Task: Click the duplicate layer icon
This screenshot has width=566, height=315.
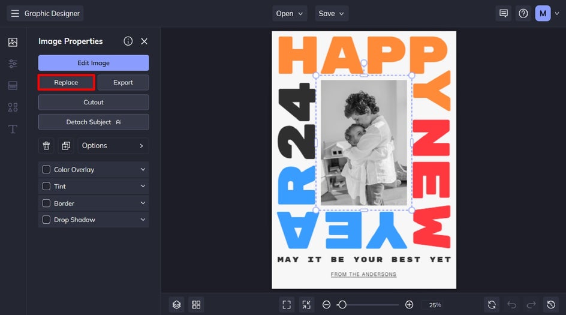Action: pyautogui.click(x=65, y=146)
